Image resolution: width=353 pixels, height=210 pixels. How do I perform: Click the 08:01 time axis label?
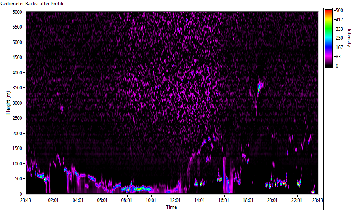pos(127,200)
